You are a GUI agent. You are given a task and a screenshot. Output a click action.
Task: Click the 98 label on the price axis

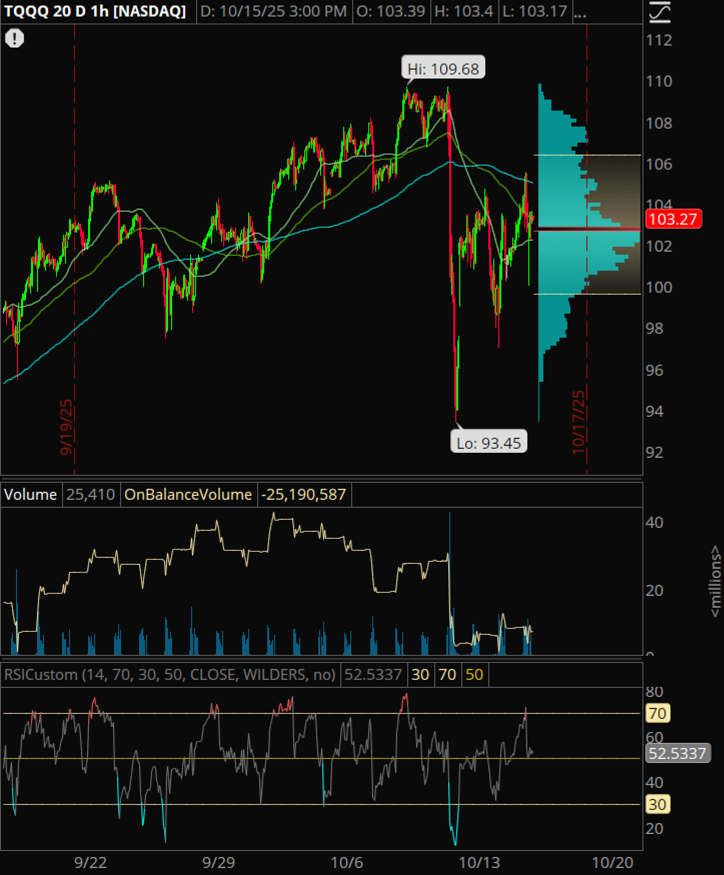[654, 328]
